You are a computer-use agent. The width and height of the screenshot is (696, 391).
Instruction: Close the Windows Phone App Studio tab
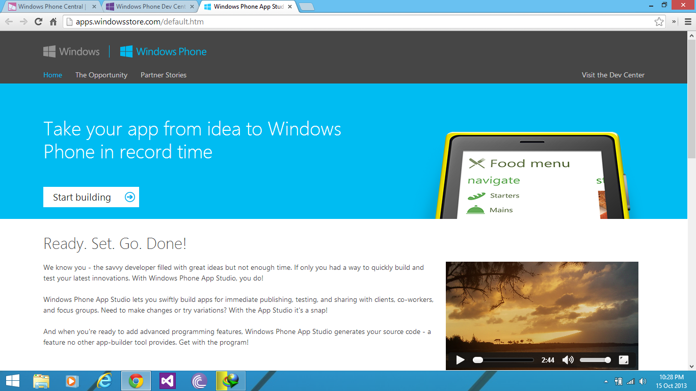289,7
